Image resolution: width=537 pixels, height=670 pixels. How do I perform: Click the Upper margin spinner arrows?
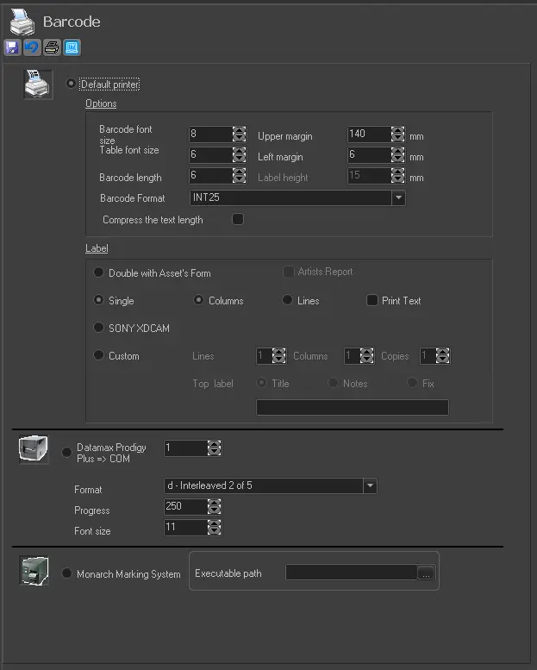pos(397,135)
